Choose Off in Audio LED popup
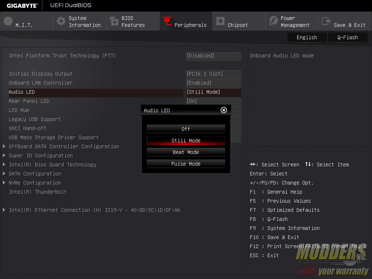This screenshot has height=279, width=372. tap(186, 129)
